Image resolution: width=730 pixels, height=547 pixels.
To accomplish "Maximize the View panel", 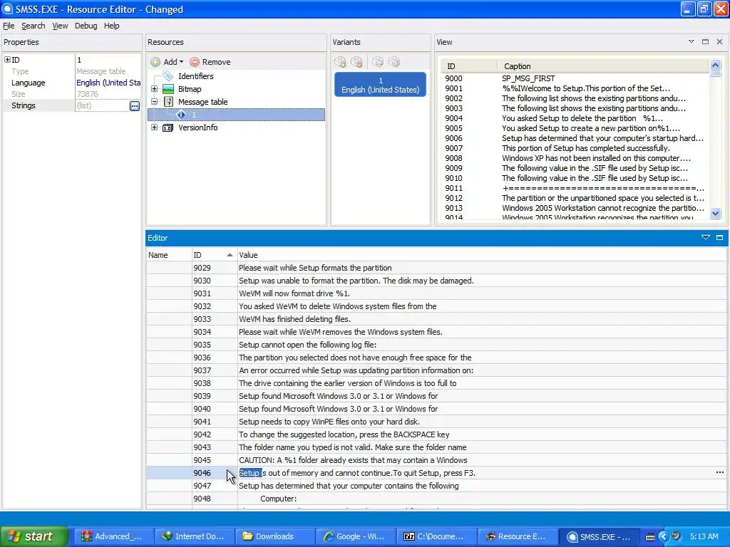I will 705,42.
